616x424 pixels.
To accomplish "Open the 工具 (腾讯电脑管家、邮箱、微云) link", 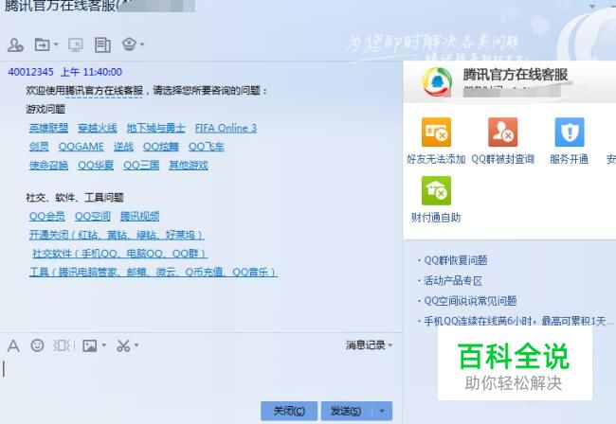I will [x=154, y=273].
